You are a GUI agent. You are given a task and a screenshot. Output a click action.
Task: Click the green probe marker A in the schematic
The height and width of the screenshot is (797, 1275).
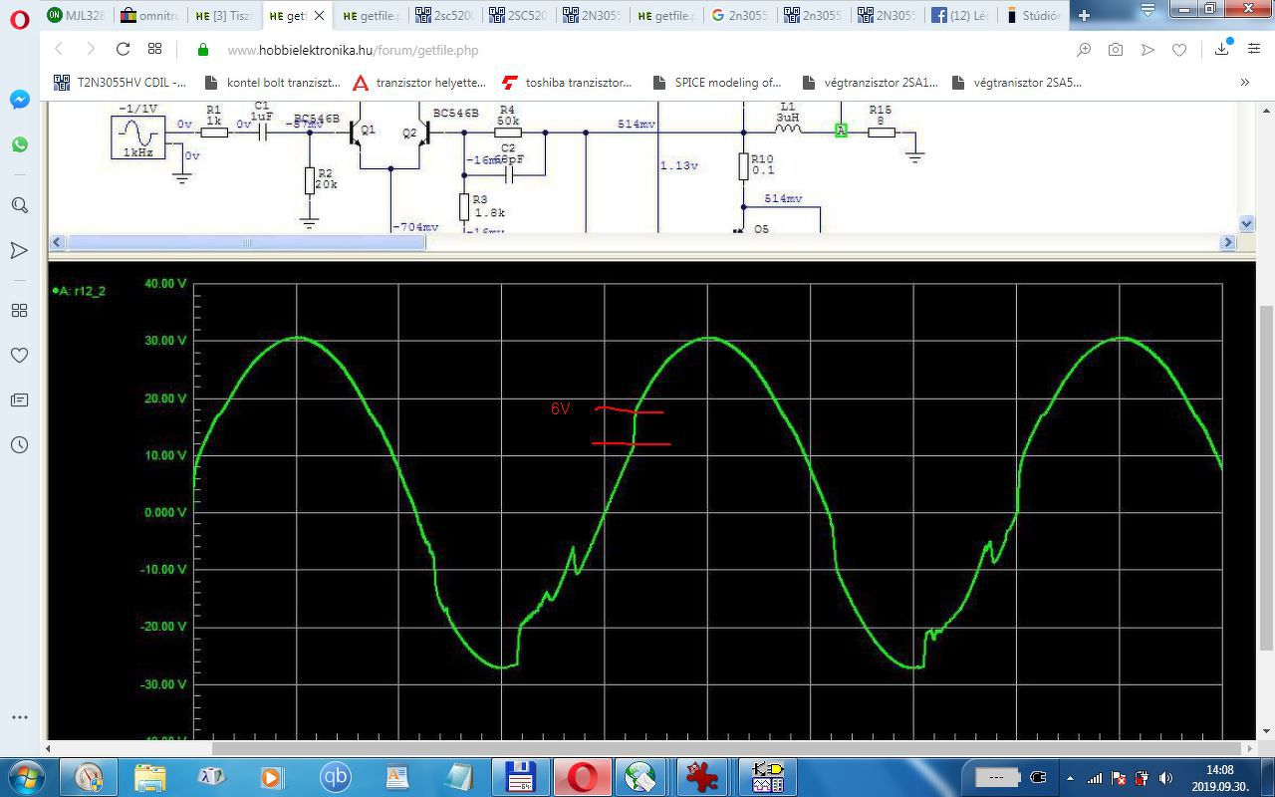coord(841,131)
